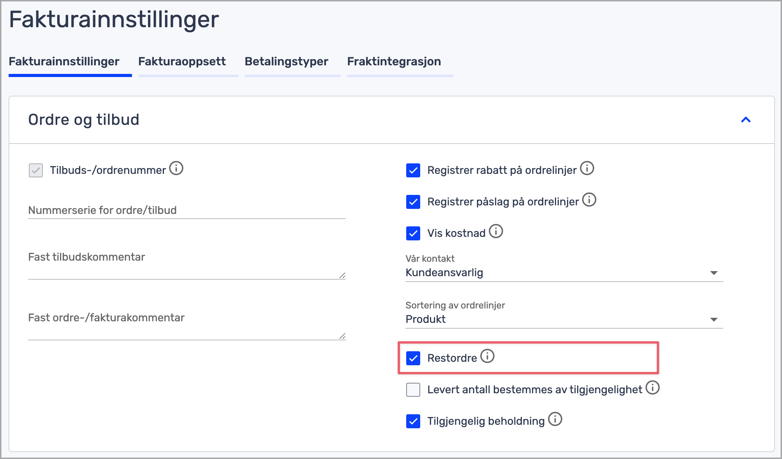Click info icon beside Tilgjengelig beholdning

click(x=555, y=419)
